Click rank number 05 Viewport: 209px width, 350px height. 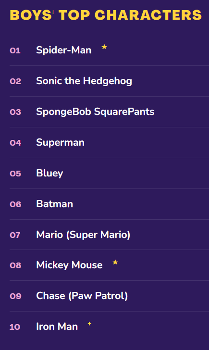[15, 174]
